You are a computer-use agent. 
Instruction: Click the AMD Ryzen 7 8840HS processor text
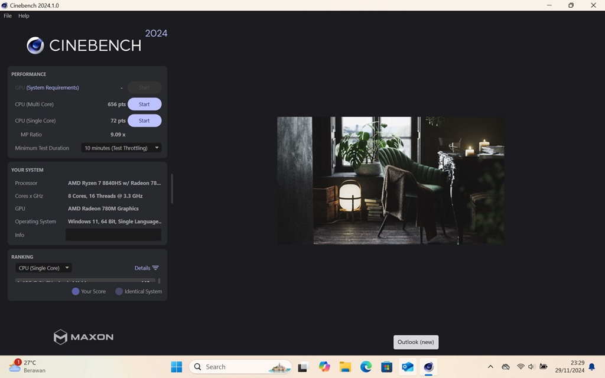[114, 183]
